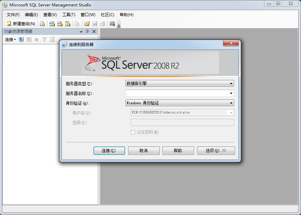Screen dimensions: 301x215
Task: Tick the 记住密码 checkbox
Action: [x=133, y=132]
